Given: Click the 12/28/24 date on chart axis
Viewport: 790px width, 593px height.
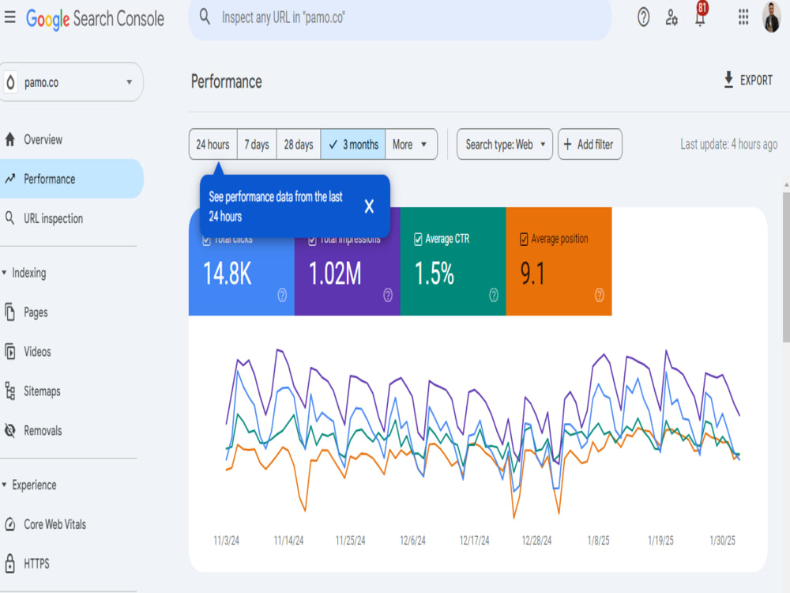Looking at the screenshot, I should pyautogui.click(x=536, y=541).
